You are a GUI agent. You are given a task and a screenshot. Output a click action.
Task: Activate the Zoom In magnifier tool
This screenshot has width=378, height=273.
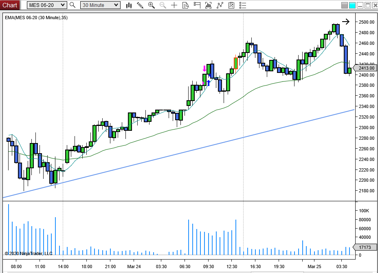pos(152,5)
